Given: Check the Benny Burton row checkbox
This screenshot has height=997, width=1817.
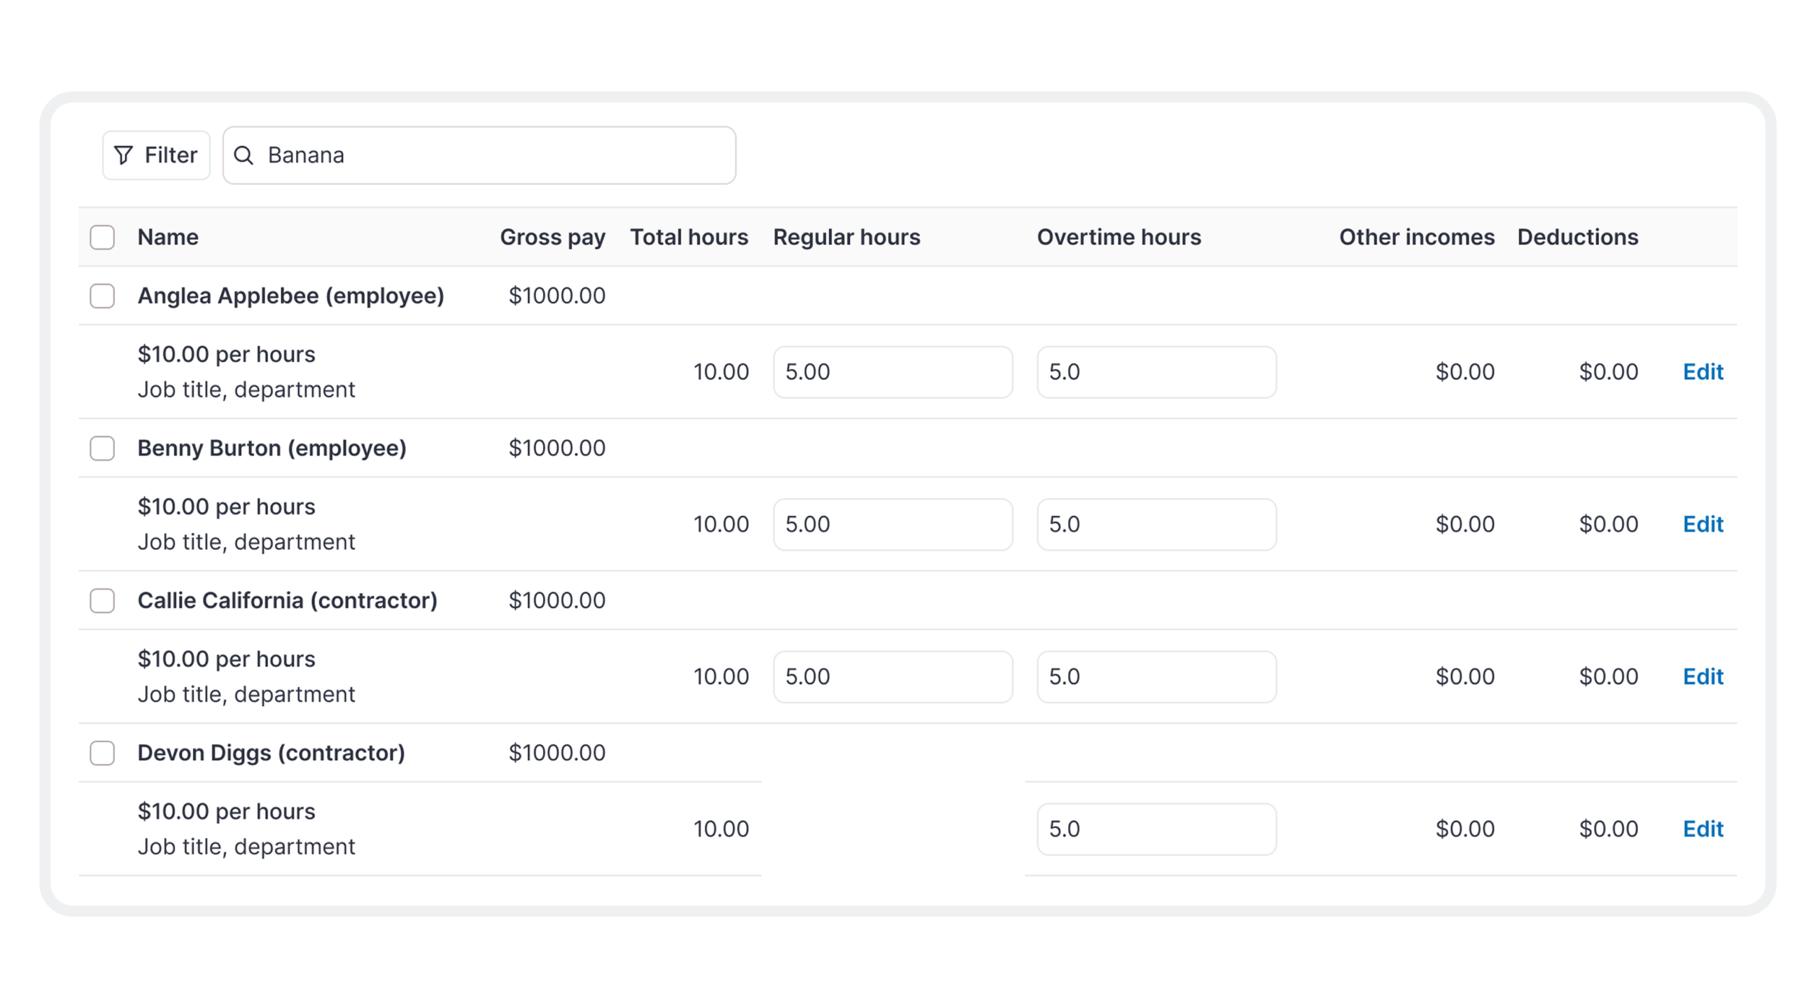Looking at the screenshot, I should pyautogui.click(x=102, y=448).
